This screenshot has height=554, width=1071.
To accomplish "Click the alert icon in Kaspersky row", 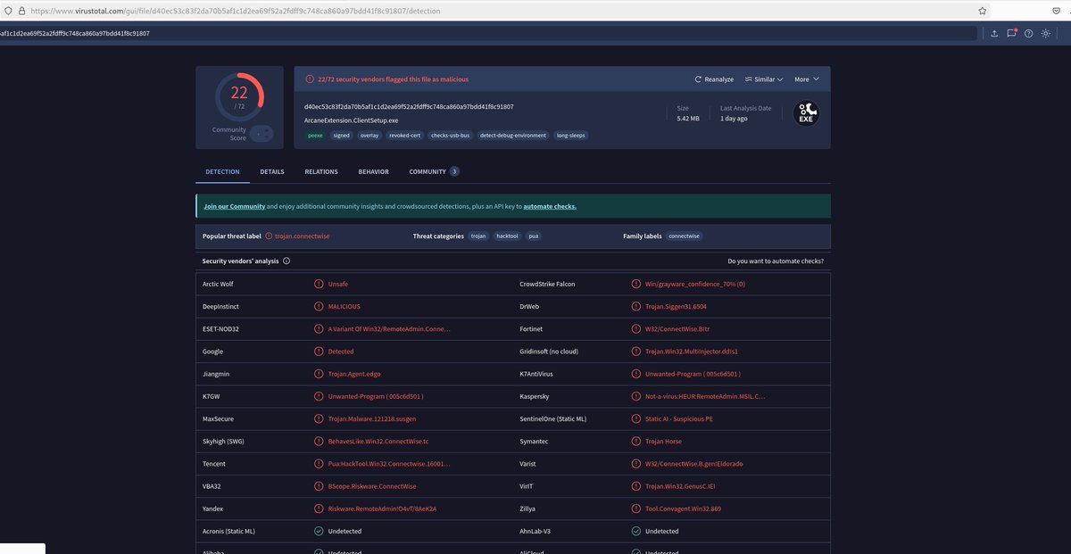I will click(x=636, y=396).
